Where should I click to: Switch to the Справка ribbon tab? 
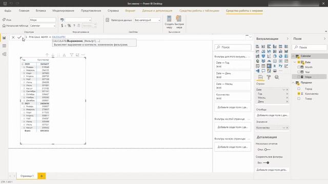pos(113,11)
